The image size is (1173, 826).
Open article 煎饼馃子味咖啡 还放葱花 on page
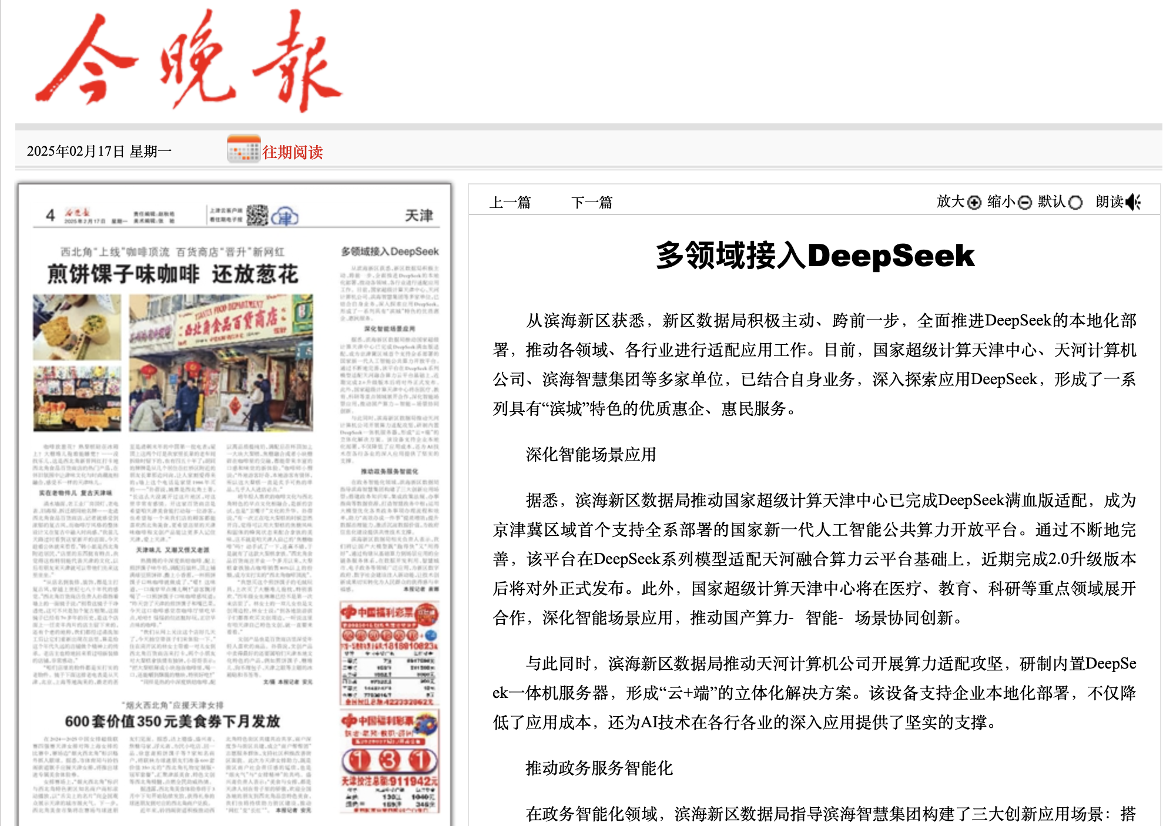tap(173, 274)
